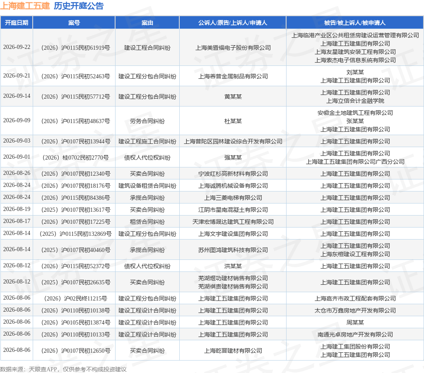
Task: Click plaintiff 上海美暨福电子股份有限公司
Action: [x=233, y=48]
